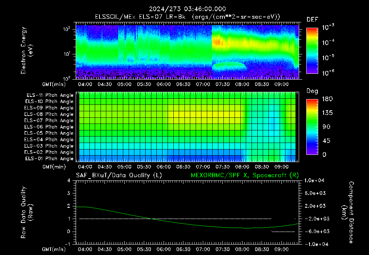Click the DEF color scale bar
The image size is (369, 255).
(x=312, y=50)
